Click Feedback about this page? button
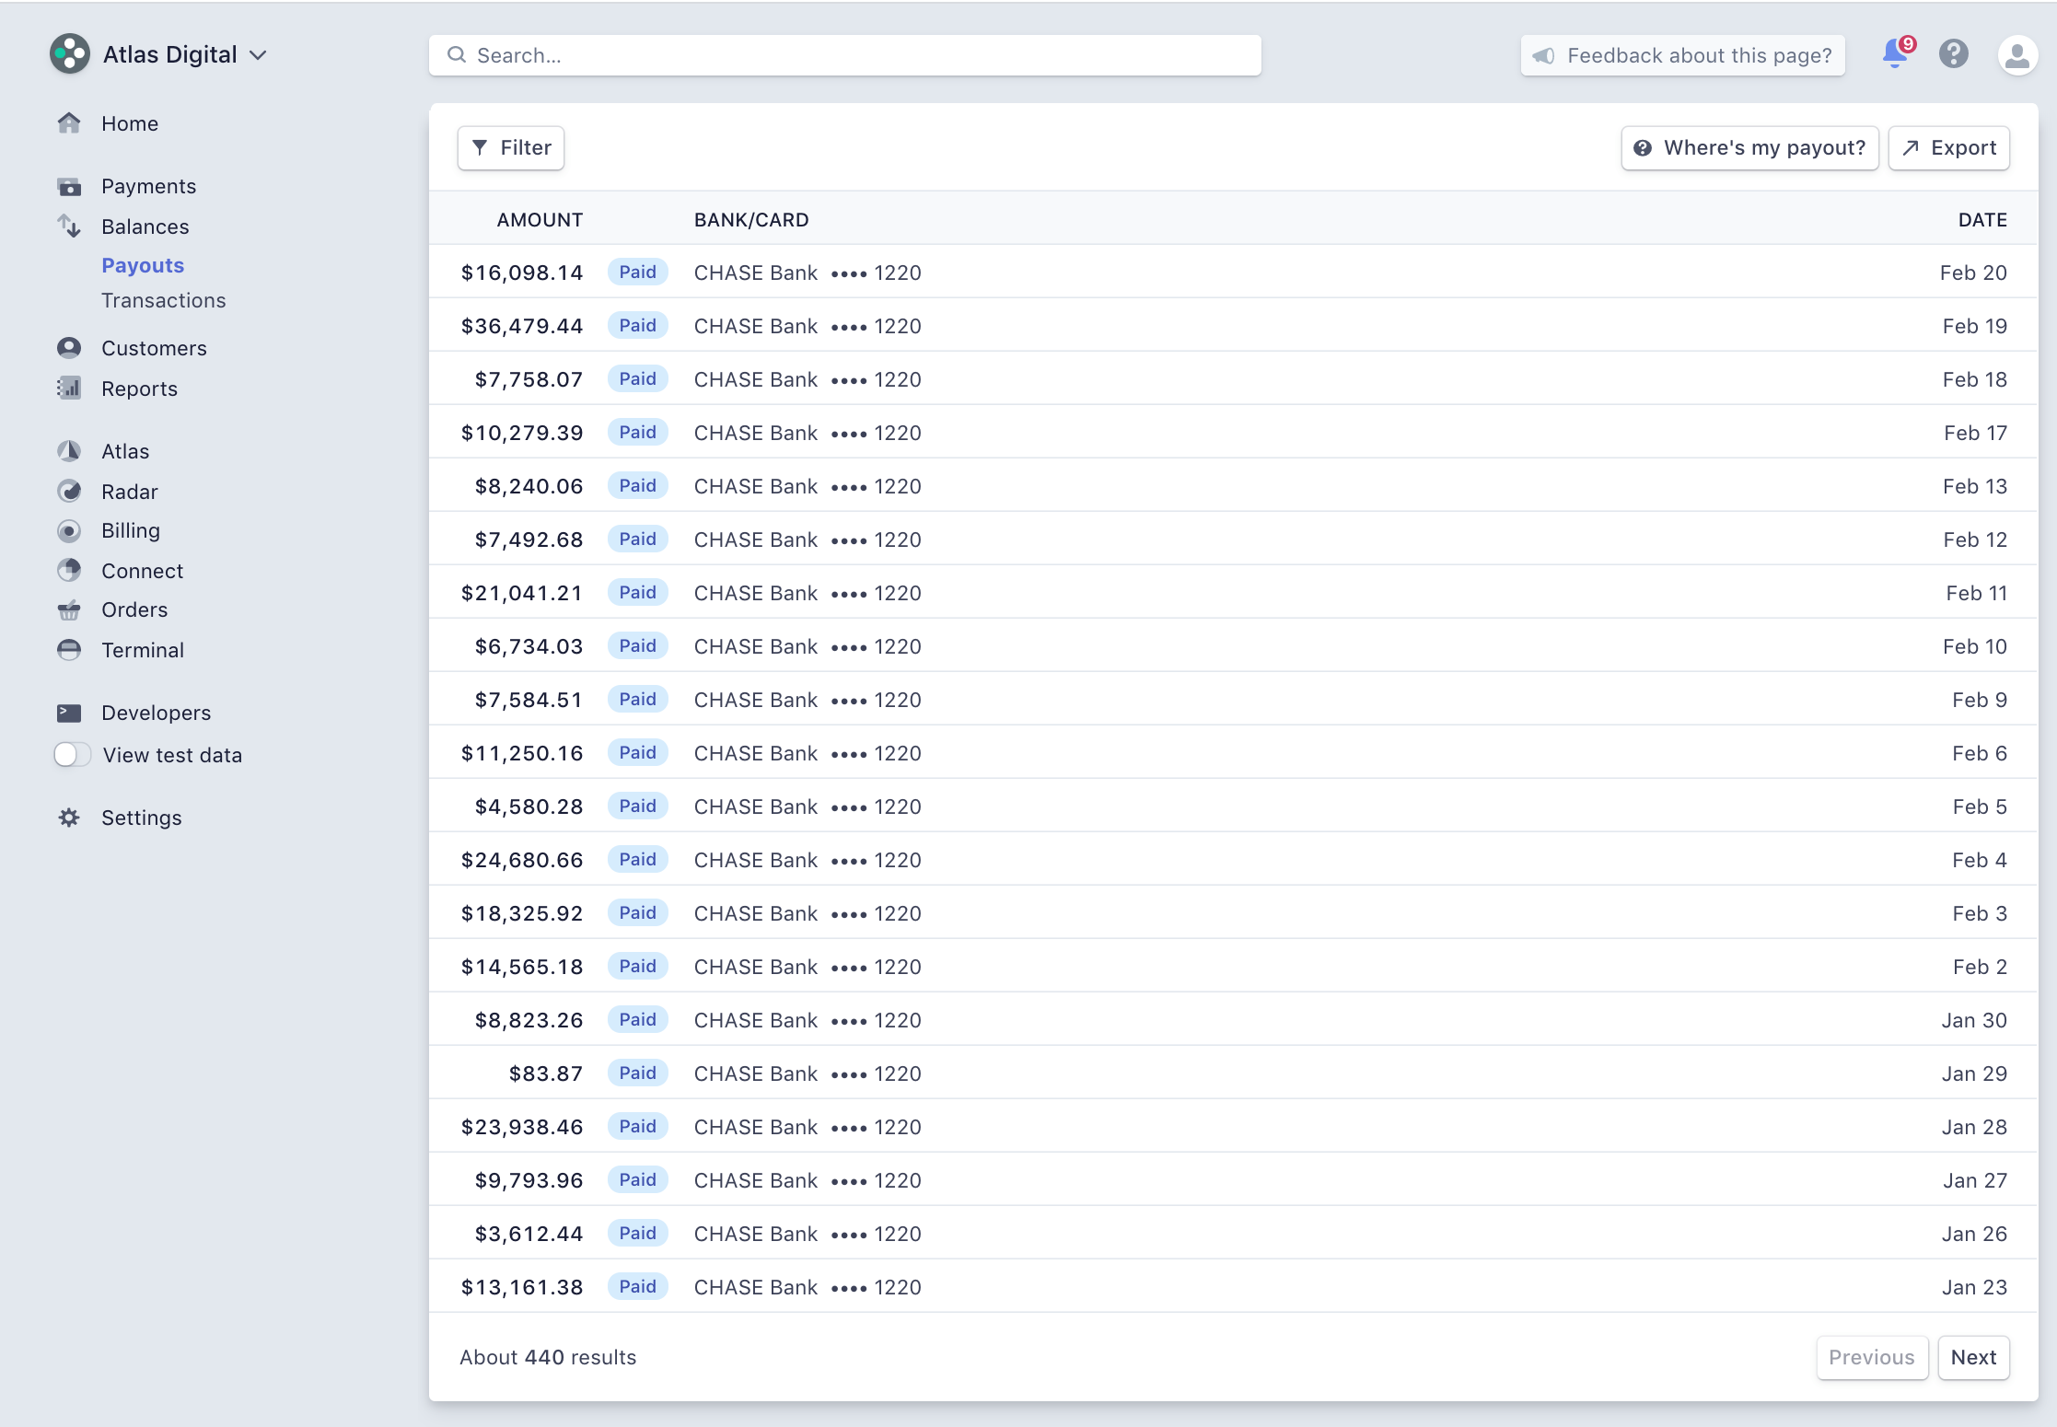2057x1427 pixels. tap(1683, 56)
